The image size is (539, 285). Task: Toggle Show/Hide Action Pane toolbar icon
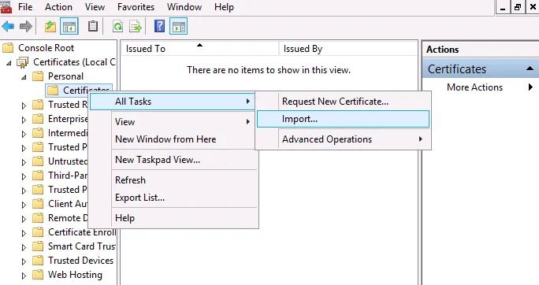pos(178,27)
